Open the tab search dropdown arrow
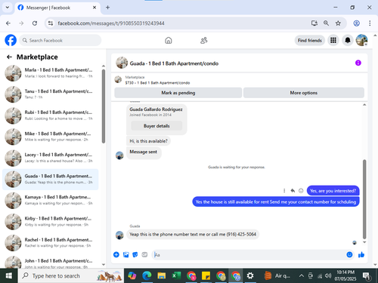Viewport: 378px width, 283px height. (x=8, y=8)
